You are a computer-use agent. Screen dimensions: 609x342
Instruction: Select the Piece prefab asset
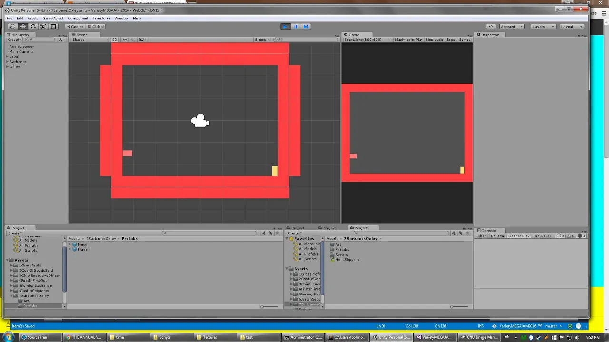tap(82, 245)
